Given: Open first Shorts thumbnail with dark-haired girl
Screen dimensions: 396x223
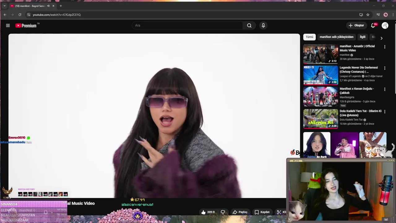Looking at the screenshot, I should pyautogui.click(x=317, y=145).
